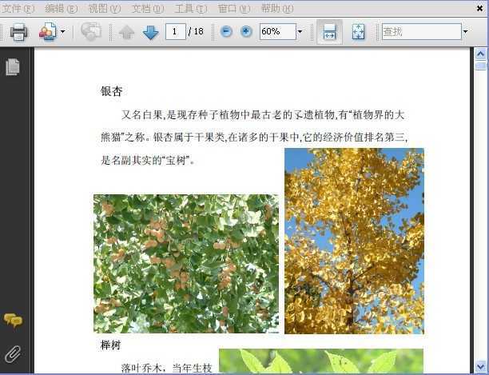Zoom out with the minus button
This screenshot has height=375, width=489.
[226, 31]
